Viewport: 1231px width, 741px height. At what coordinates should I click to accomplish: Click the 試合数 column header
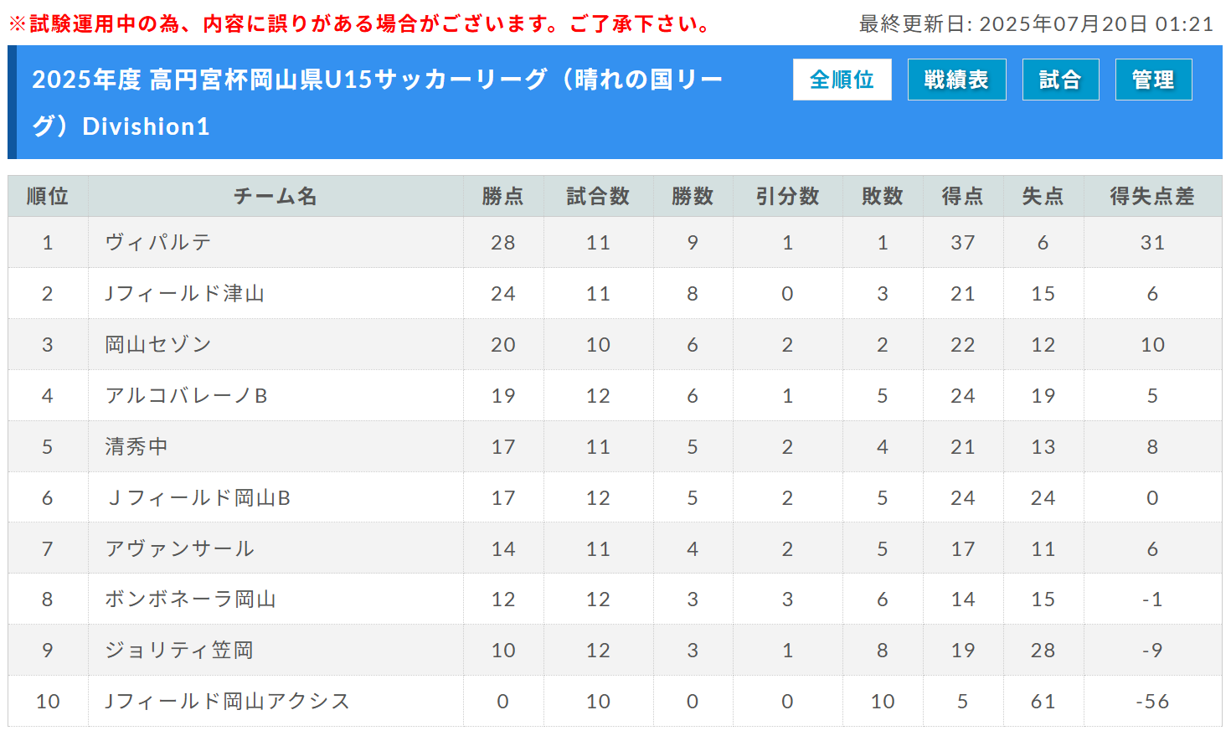598,196
